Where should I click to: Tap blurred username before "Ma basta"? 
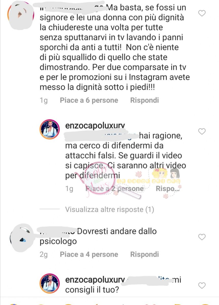73,7
